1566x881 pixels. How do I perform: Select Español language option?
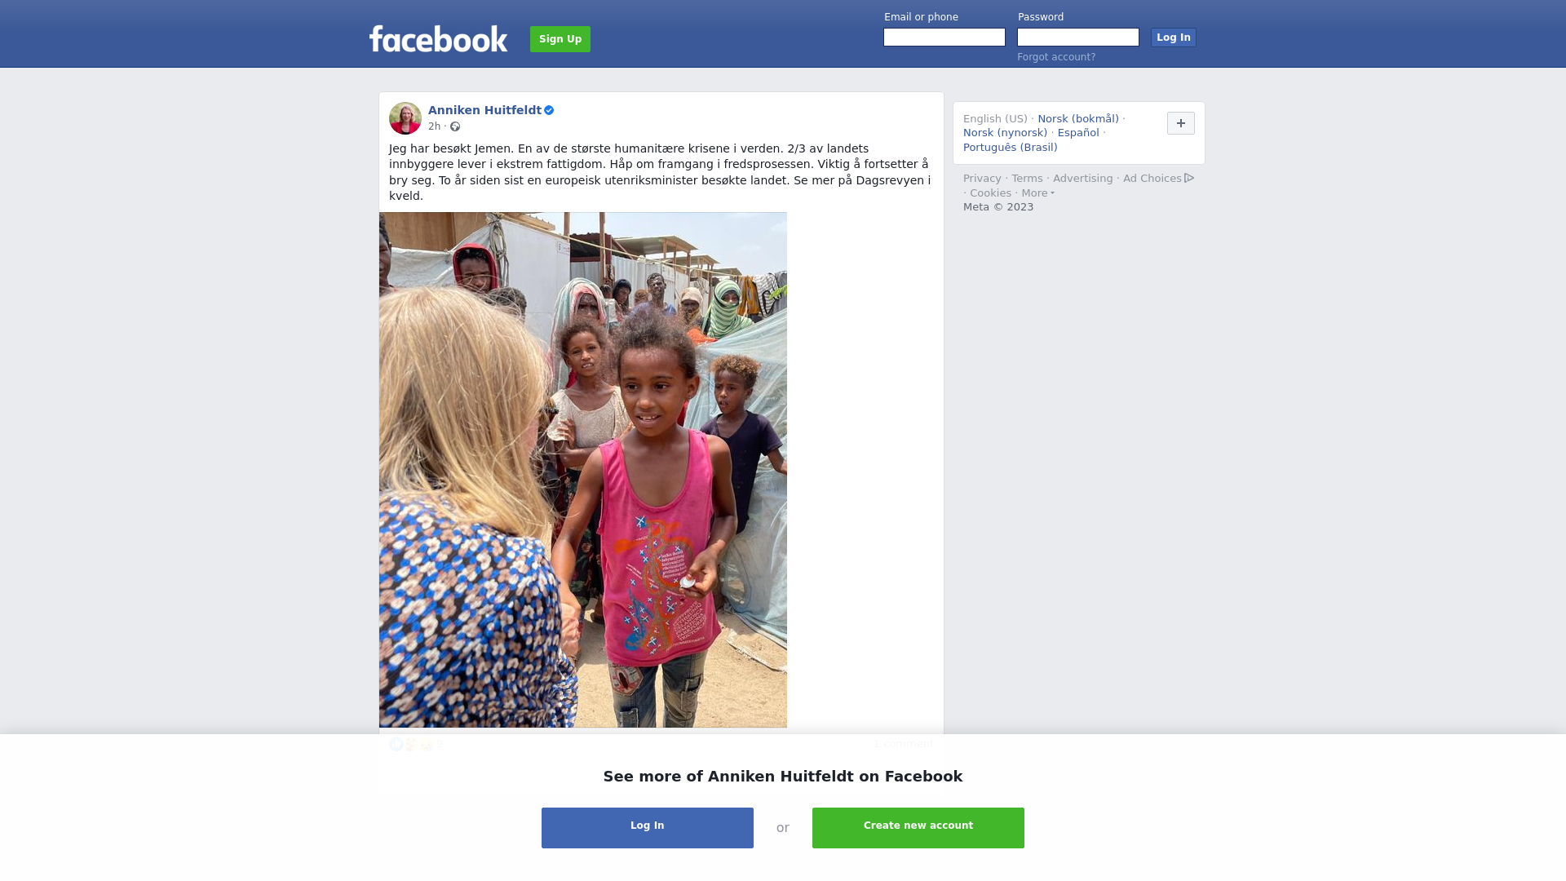1078,133
